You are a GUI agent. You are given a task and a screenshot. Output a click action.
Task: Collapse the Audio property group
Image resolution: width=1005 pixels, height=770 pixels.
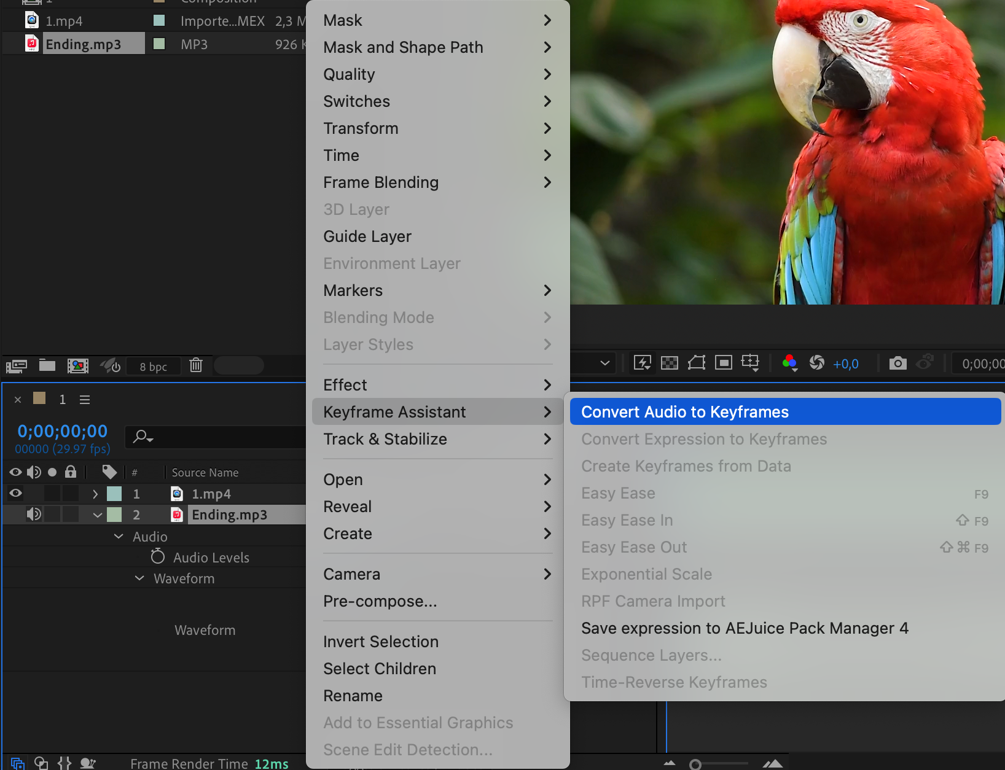coord(119,536)
